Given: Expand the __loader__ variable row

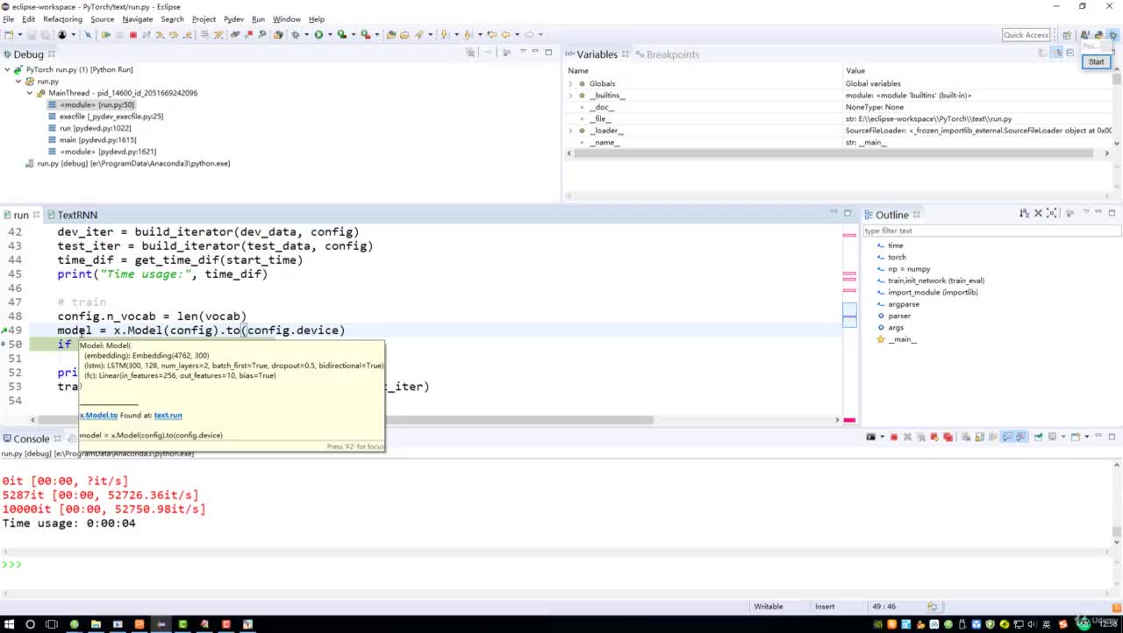Looking at the screenshot, I should pyautogui.click(x=571, y=131).
